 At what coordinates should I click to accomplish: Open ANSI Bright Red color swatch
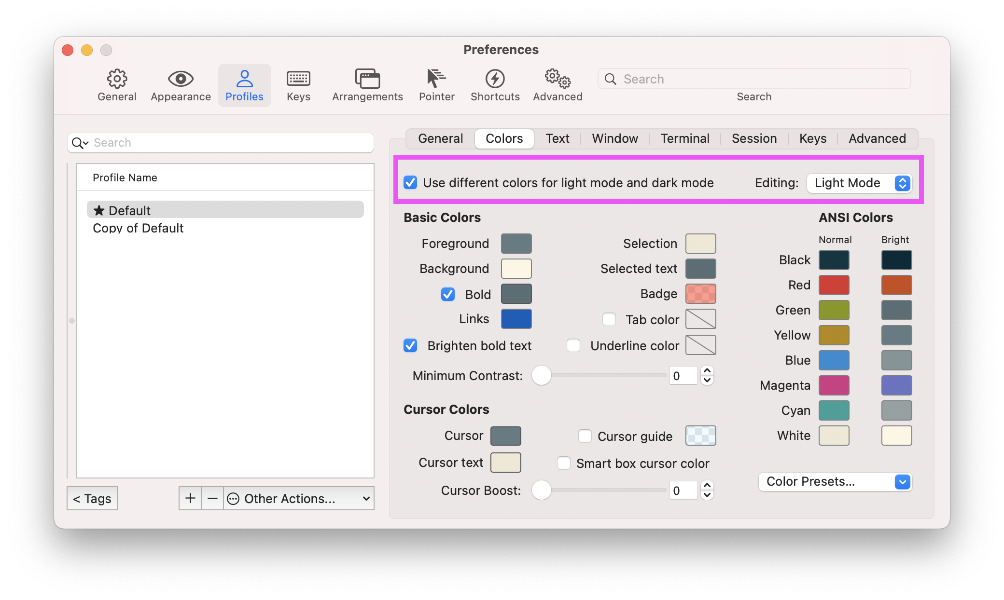point(896,285)
